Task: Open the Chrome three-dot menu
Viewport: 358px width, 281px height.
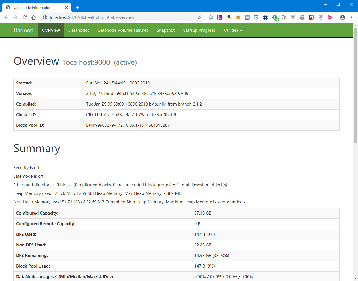Action: [352, 17]
